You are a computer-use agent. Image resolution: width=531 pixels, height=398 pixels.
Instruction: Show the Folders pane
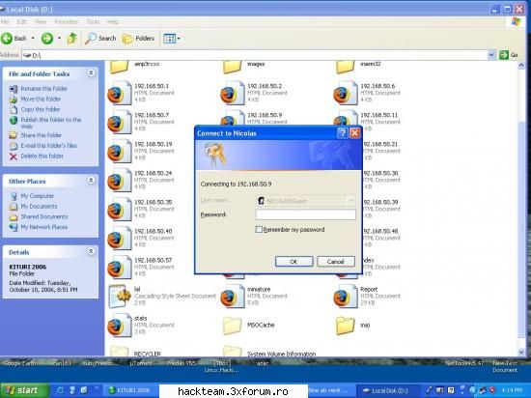[x=138, y=39]
